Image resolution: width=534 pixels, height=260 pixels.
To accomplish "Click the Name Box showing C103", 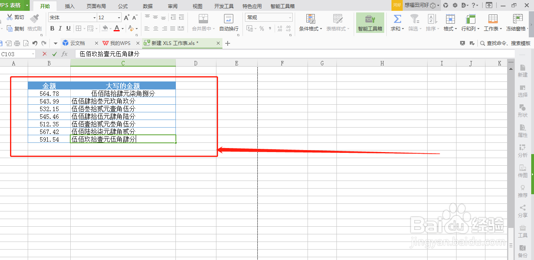I will point(18,54).
